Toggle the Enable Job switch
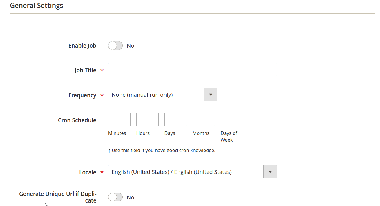The width and height of the screenshot is (380, 206). click(115, 46)
